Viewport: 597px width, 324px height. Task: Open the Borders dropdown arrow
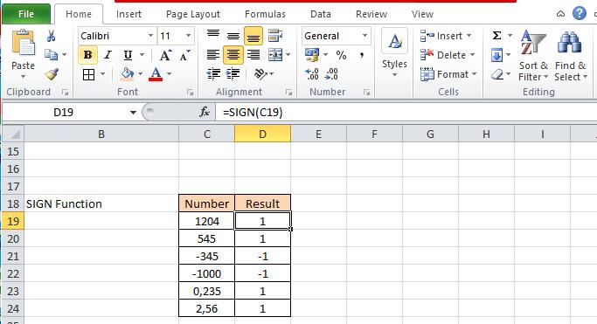point(102,73)
